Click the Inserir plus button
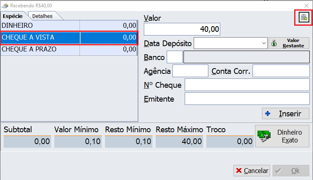The width and height of the screenshot is (313, 180). (285, 113)
